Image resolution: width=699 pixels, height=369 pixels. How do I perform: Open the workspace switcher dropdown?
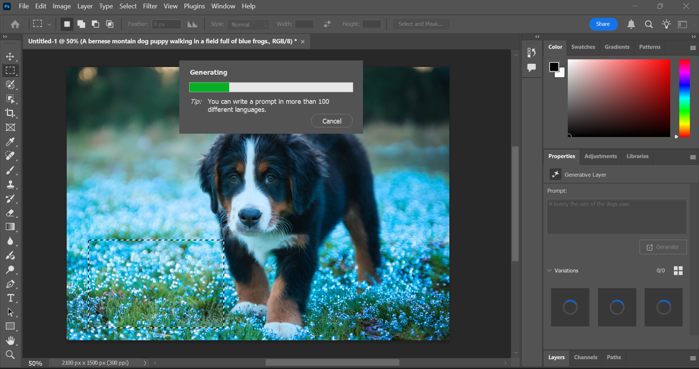tap(683, 24)
